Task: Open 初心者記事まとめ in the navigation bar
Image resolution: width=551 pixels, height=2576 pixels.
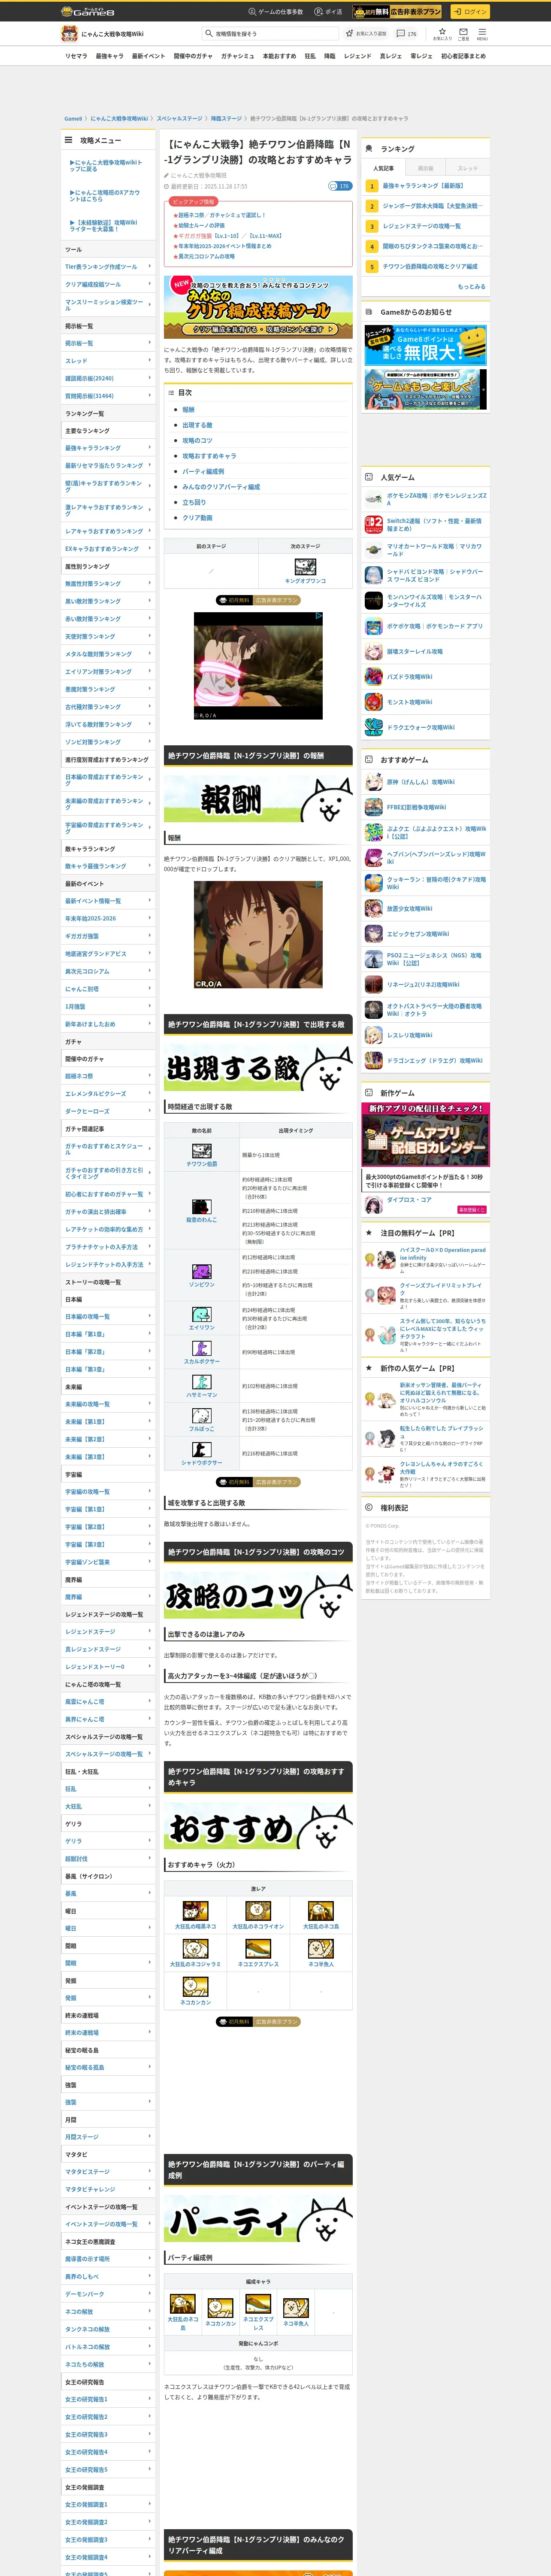Action: coord(463,56)
